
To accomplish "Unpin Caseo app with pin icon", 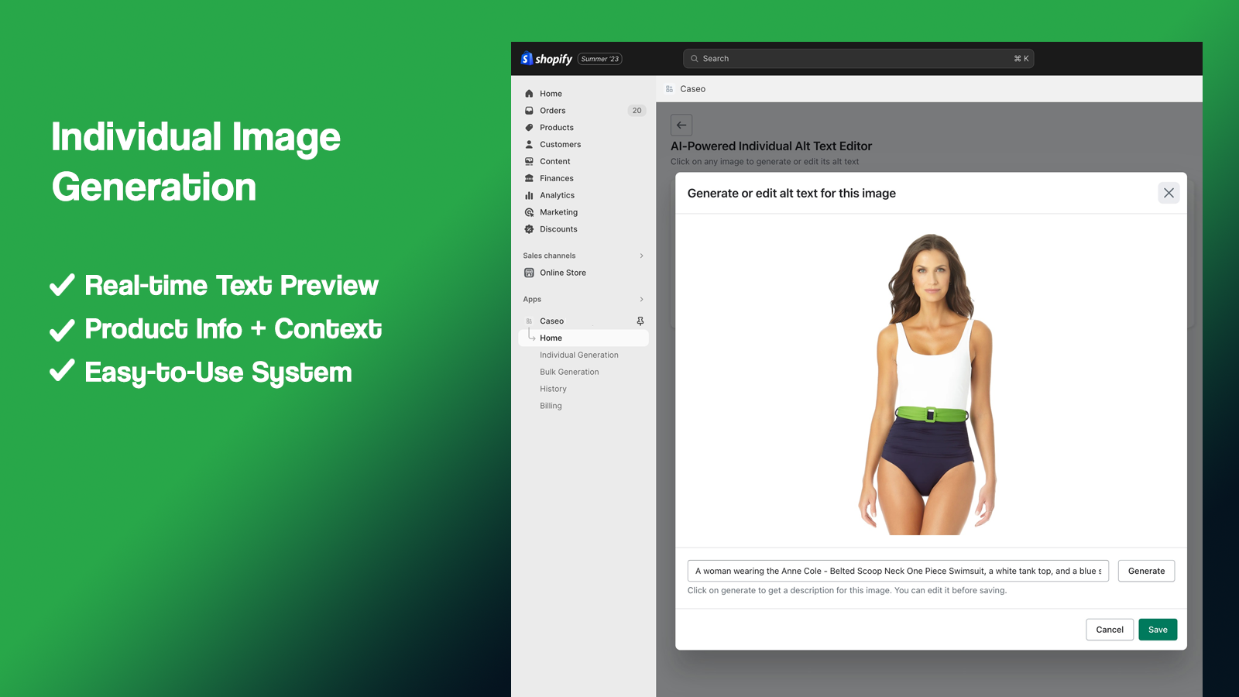I will point(640,321).
